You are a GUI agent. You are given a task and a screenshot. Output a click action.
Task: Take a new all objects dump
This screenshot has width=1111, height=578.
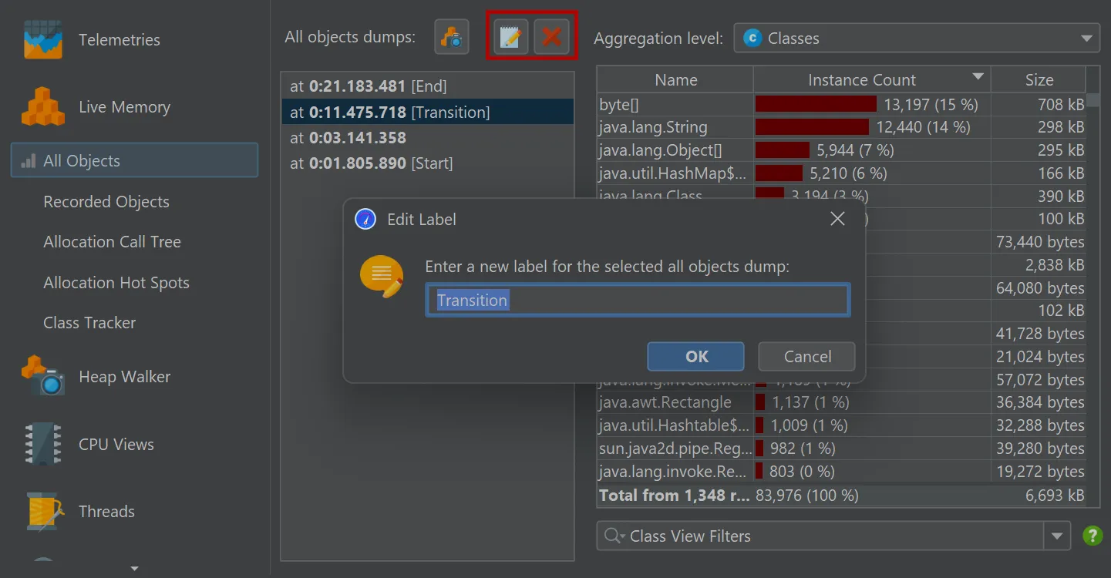[x=452, y=37]
